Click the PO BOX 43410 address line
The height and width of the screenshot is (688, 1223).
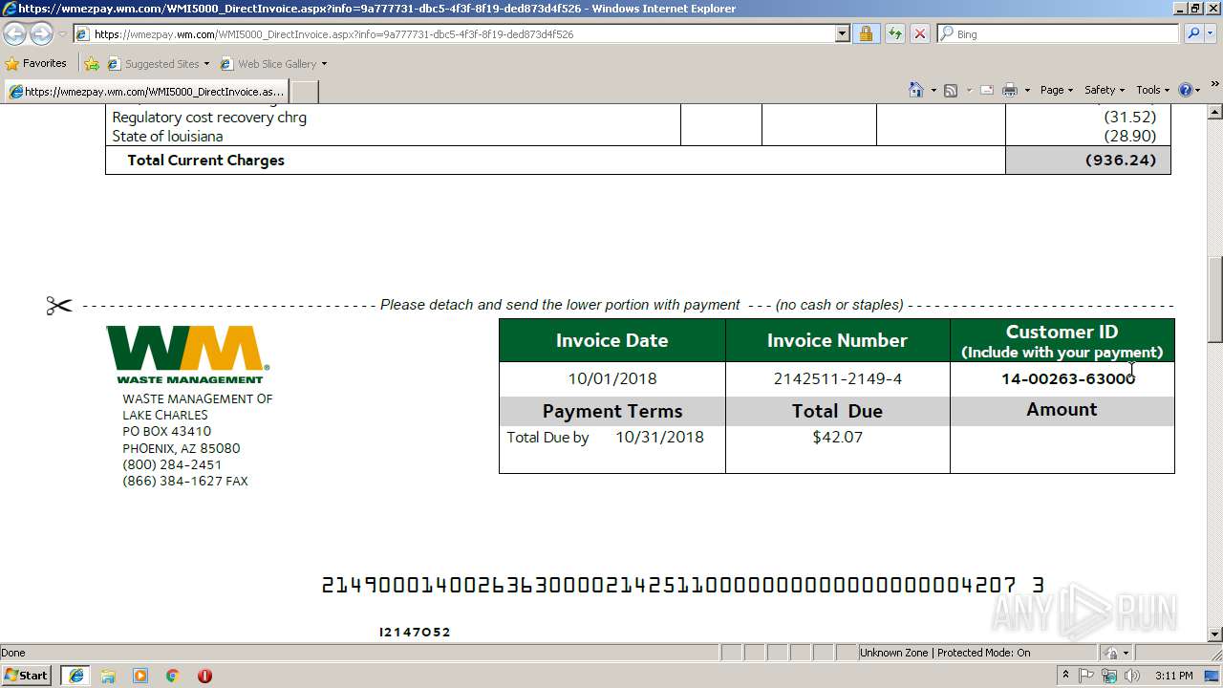(167, 431)
